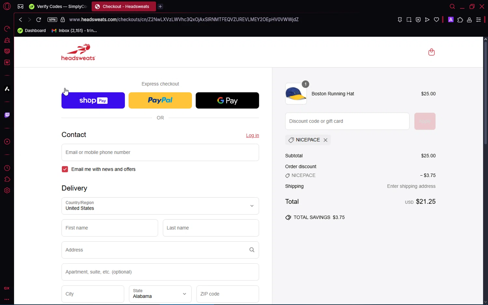Open Twitch panel in sidebar

click(x=7, y=115)
